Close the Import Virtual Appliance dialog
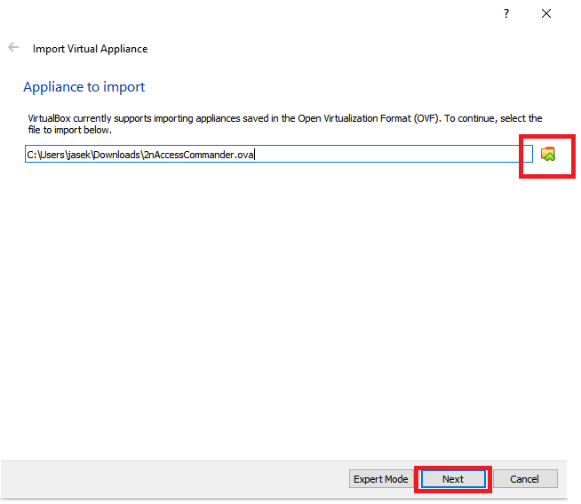The height and width of the screenshot is (504, 581). [x=546, y=13]
